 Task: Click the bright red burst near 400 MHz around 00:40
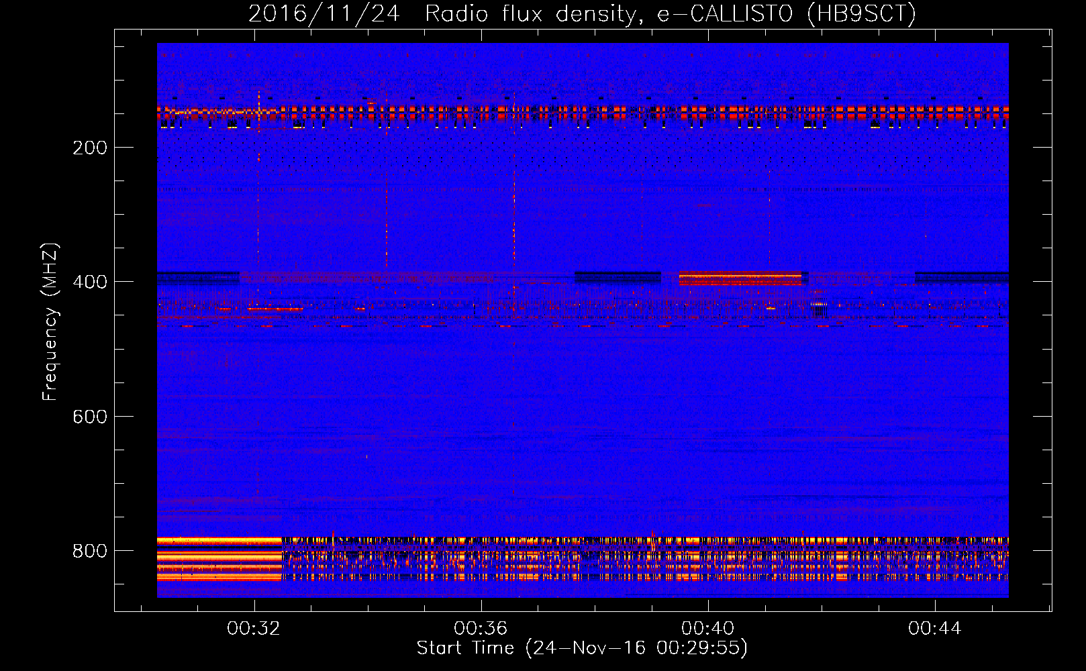(x=740, y=278)
